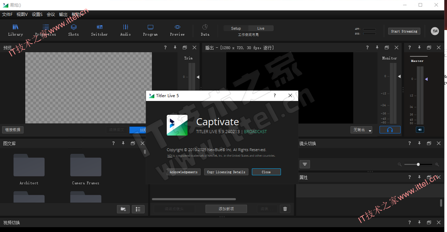The width and height of the screenshot is (447, 232).
Task: Click Copy Licensing Details button
Action: coord(226,172)
